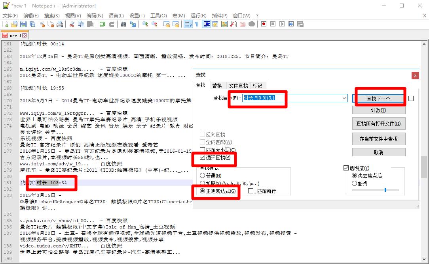This screenshot has width=429, height=264.
Task: Select the Print toolbar icon
Action: point(61,24)
